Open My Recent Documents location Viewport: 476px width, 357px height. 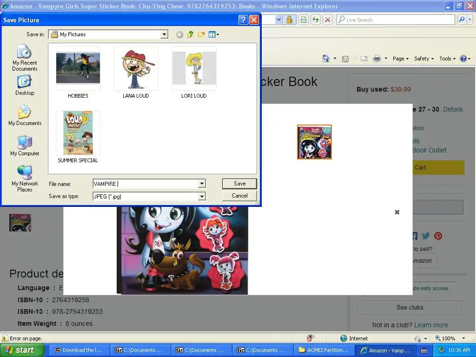25,58
